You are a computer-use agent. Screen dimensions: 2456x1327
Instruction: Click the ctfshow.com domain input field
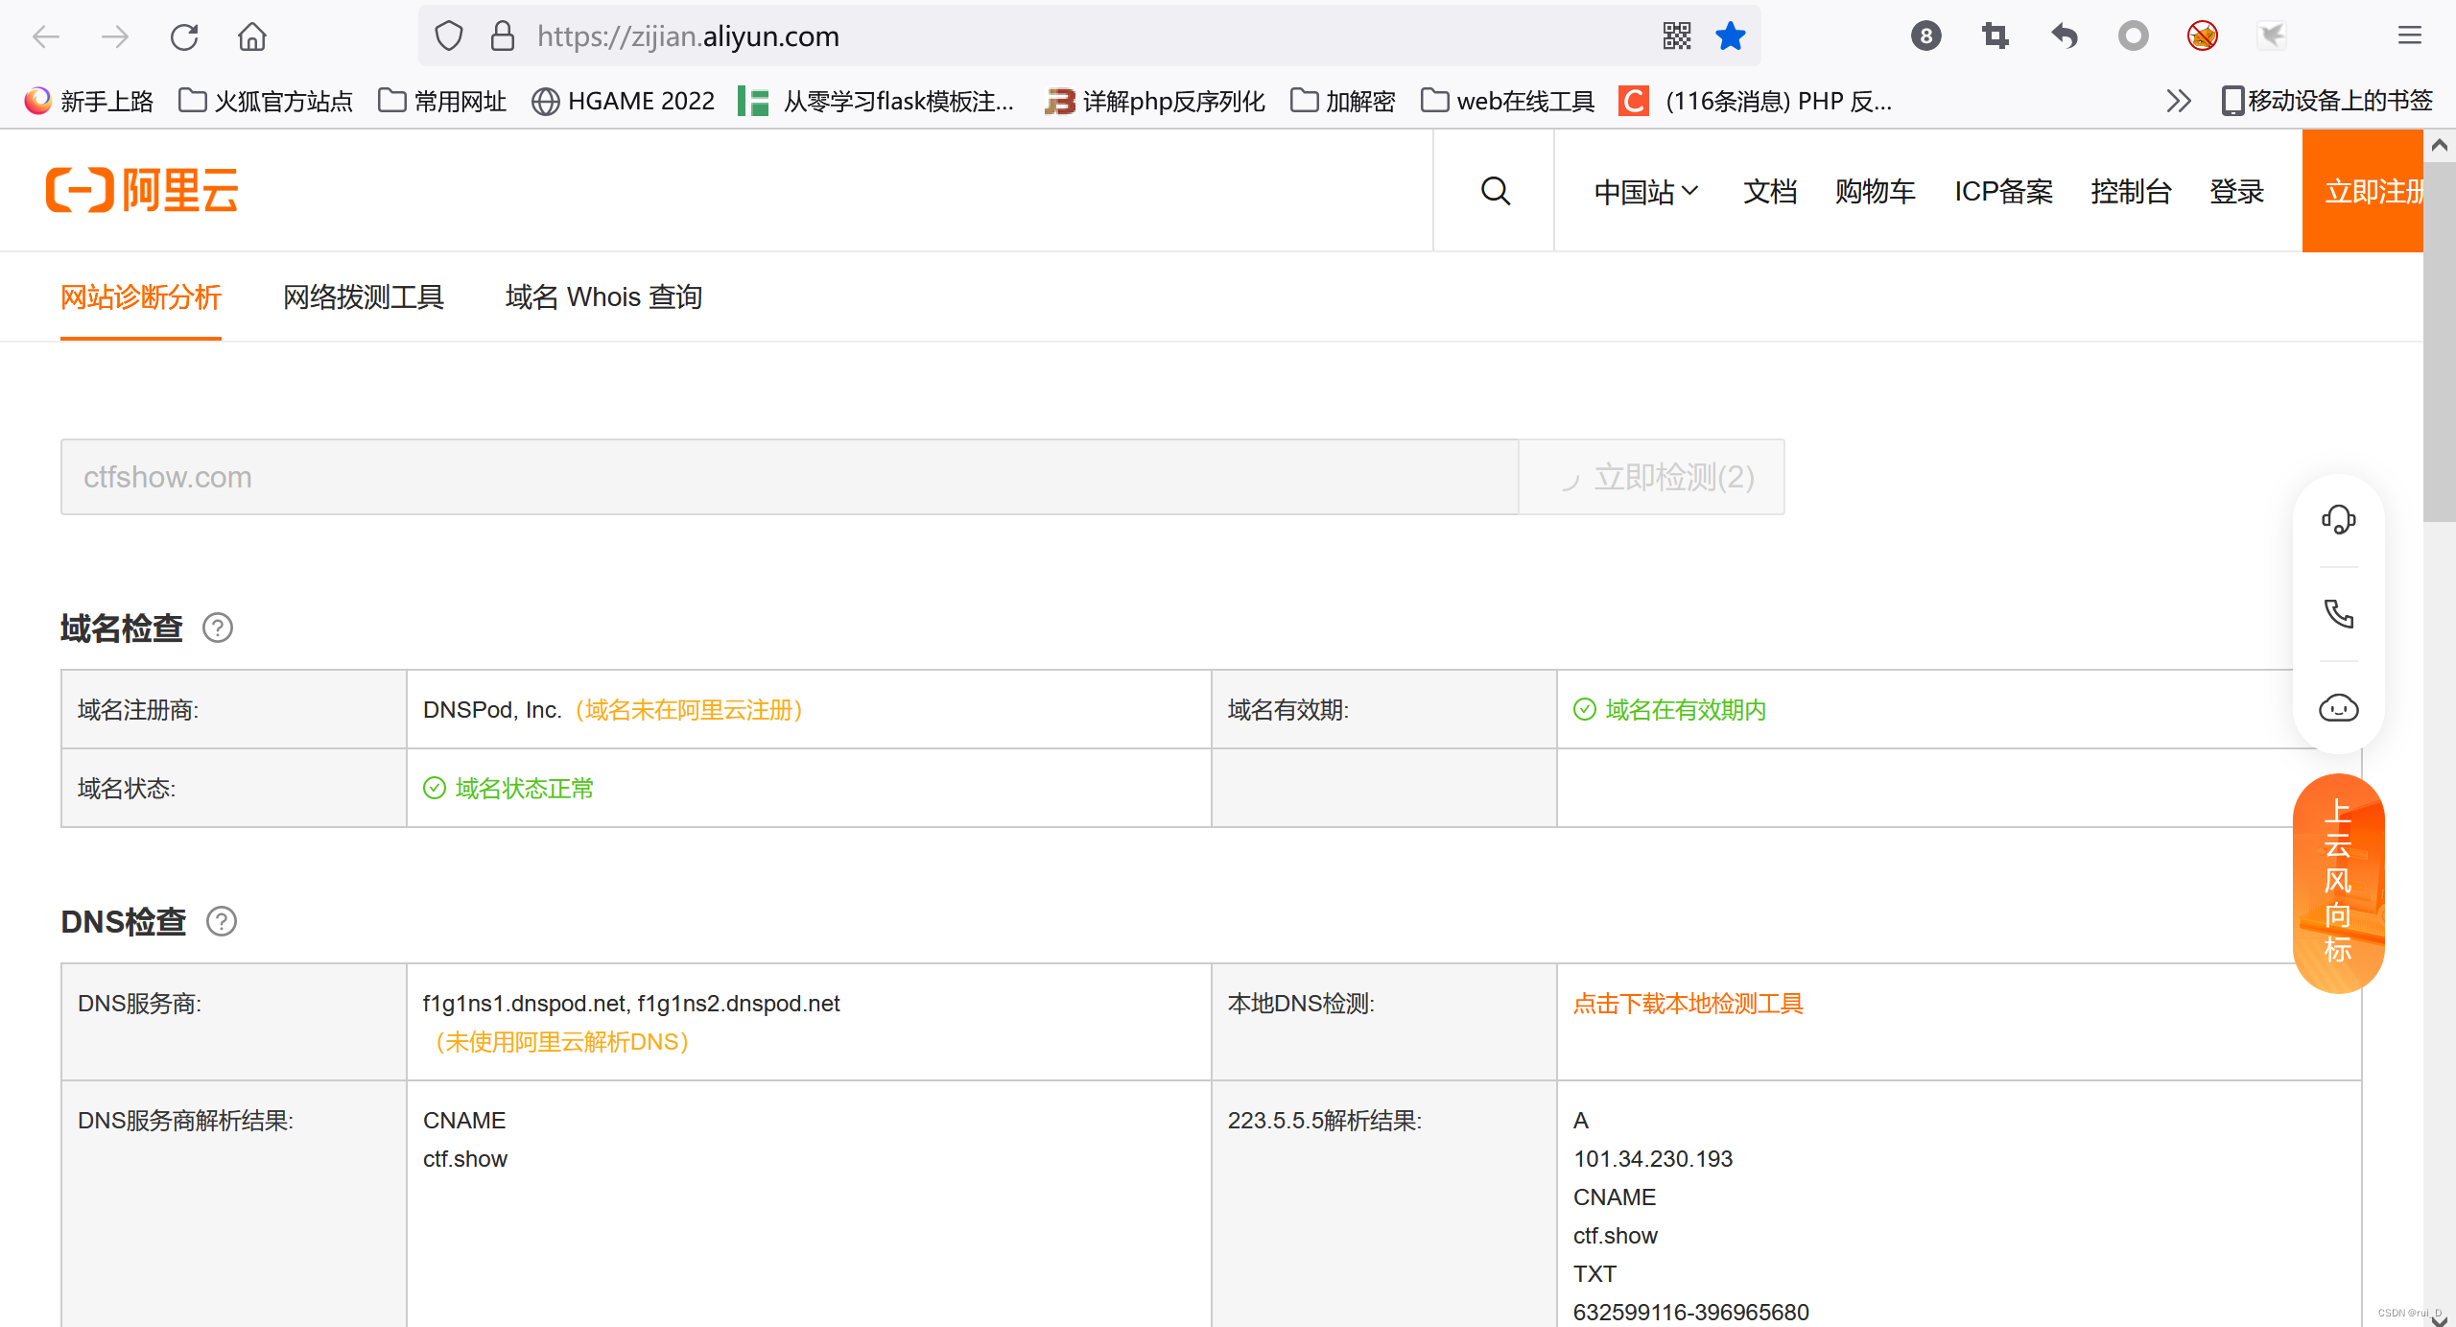pyautogui.click(x=790, y=477)
